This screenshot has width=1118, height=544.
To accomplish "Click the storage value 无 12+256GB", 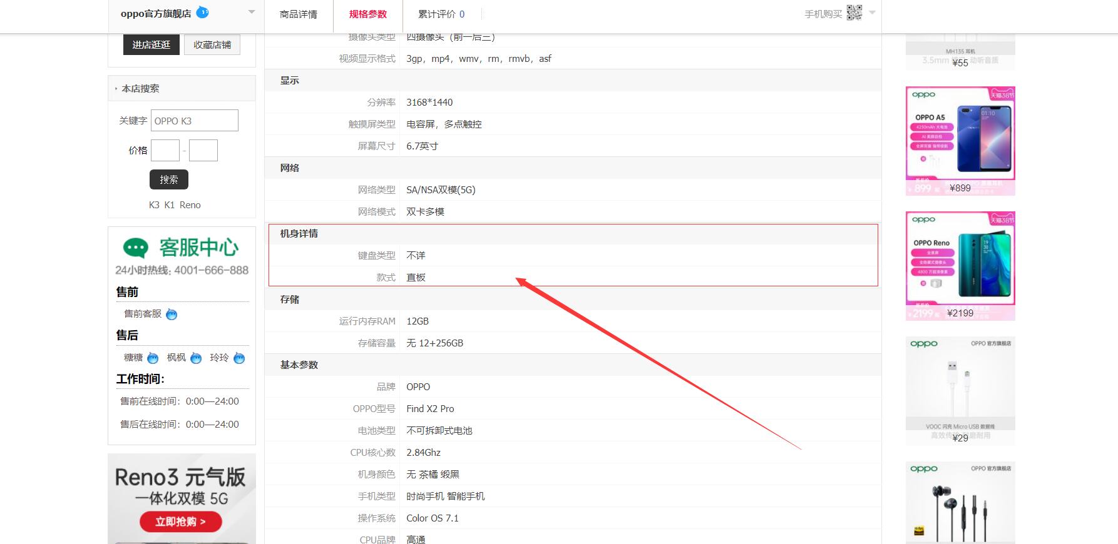I will pos(435,343).
